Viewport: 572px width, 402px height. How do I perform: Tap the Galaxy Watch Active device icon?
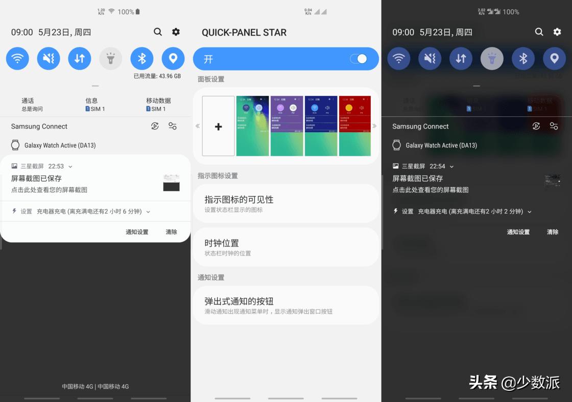(x=16, y=145)
